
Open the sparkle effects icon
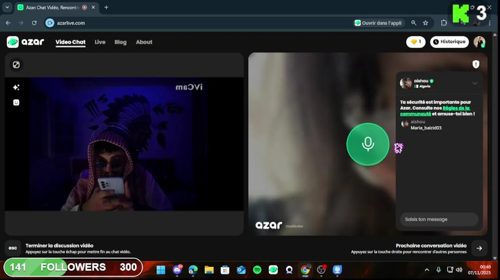[16, 87]
